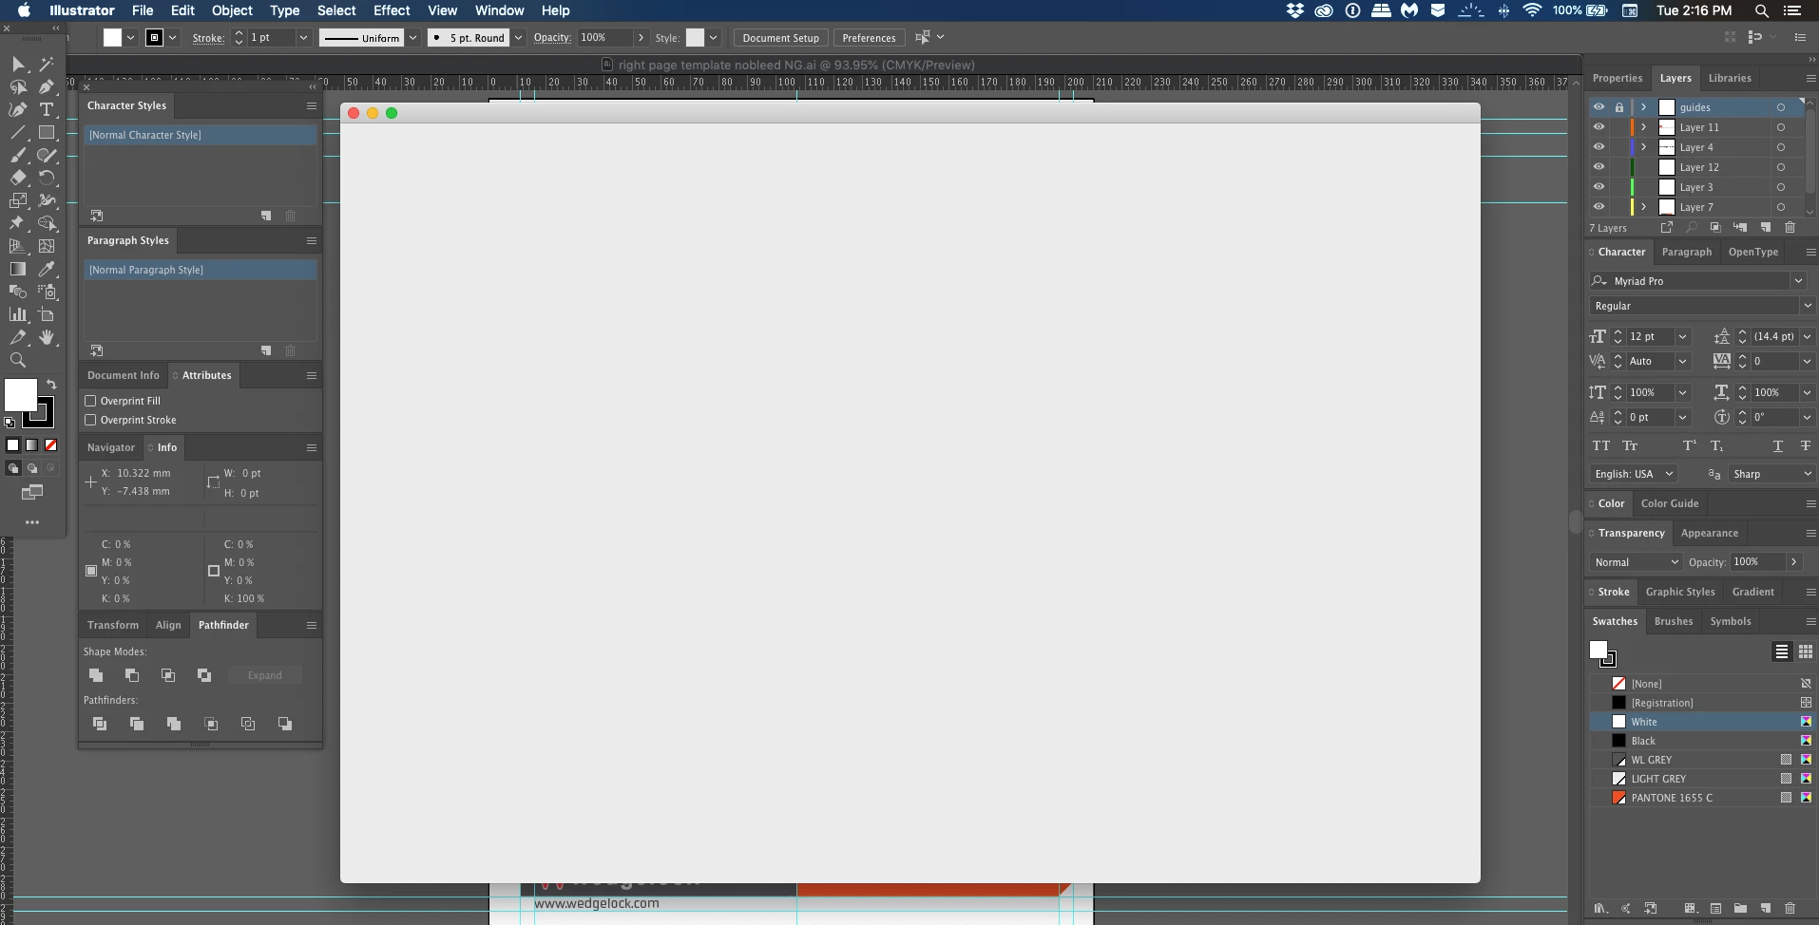This screenshot has width=1819, height=925.
Task: Open the Myriad Pro font dropdown
Action: click(x=1798, y=281)
